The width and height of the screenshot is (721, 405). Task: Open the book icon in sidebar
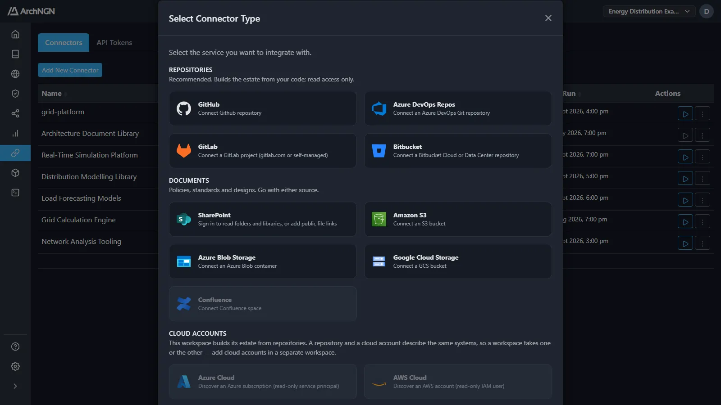(15, 54)
